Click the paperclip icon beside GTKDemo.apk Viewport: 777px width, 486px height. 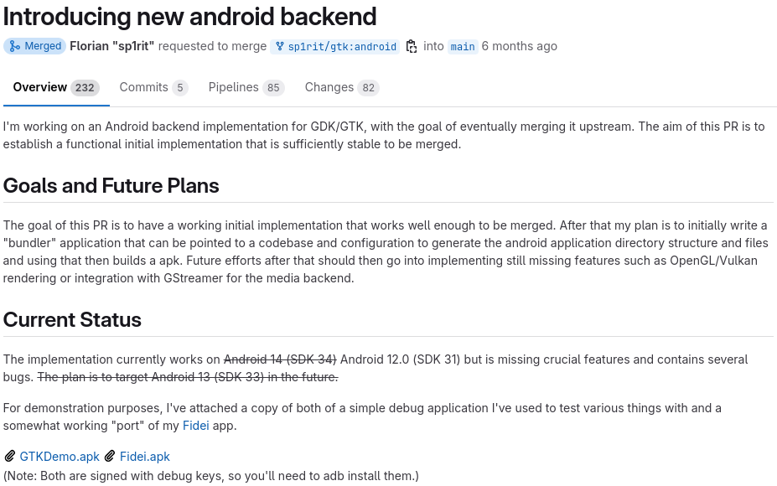(10, 456)
